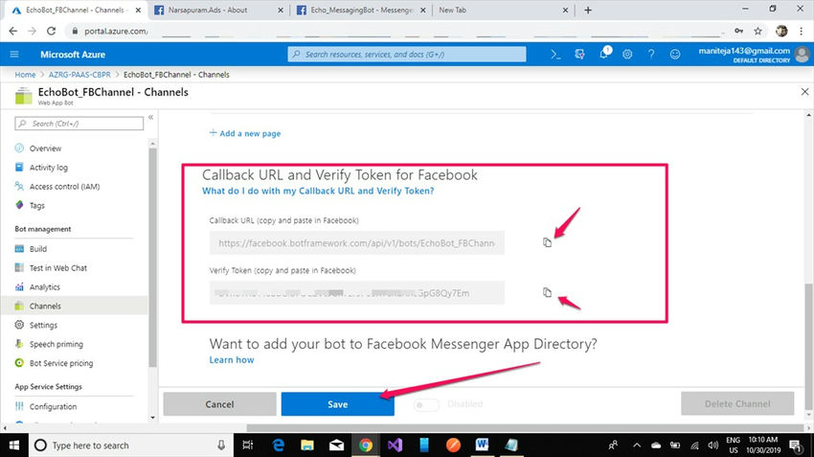
Task: Click the horizontal scrollbar at bottom
Action: point(525,428)
